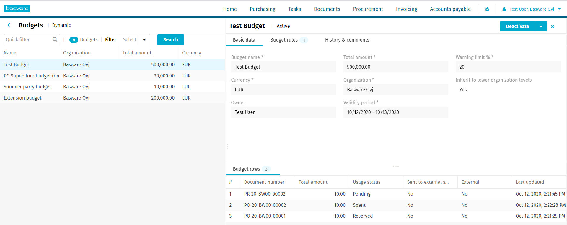
Task: Switch to the Basic data tab
Action: pos(244,40)
